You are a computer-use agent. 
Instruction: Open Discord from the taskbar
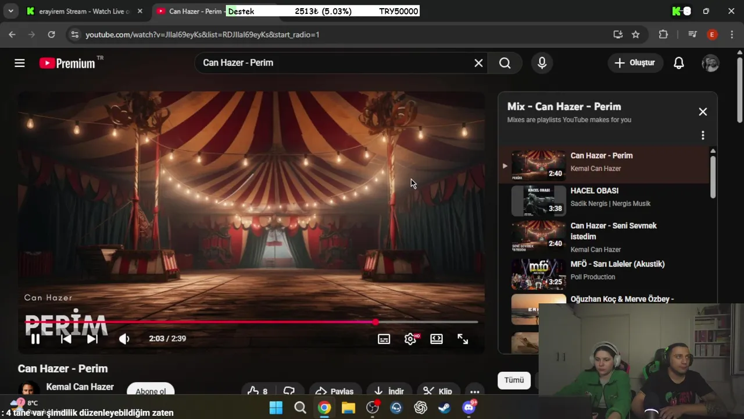468,407
